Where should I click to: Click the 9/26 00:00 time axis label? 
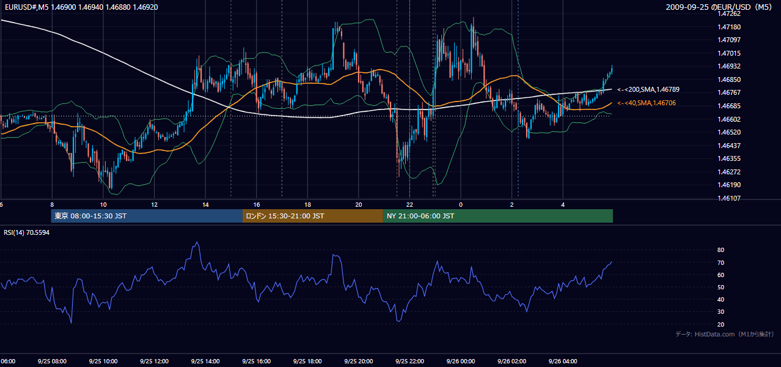click(x=461, y=361)
